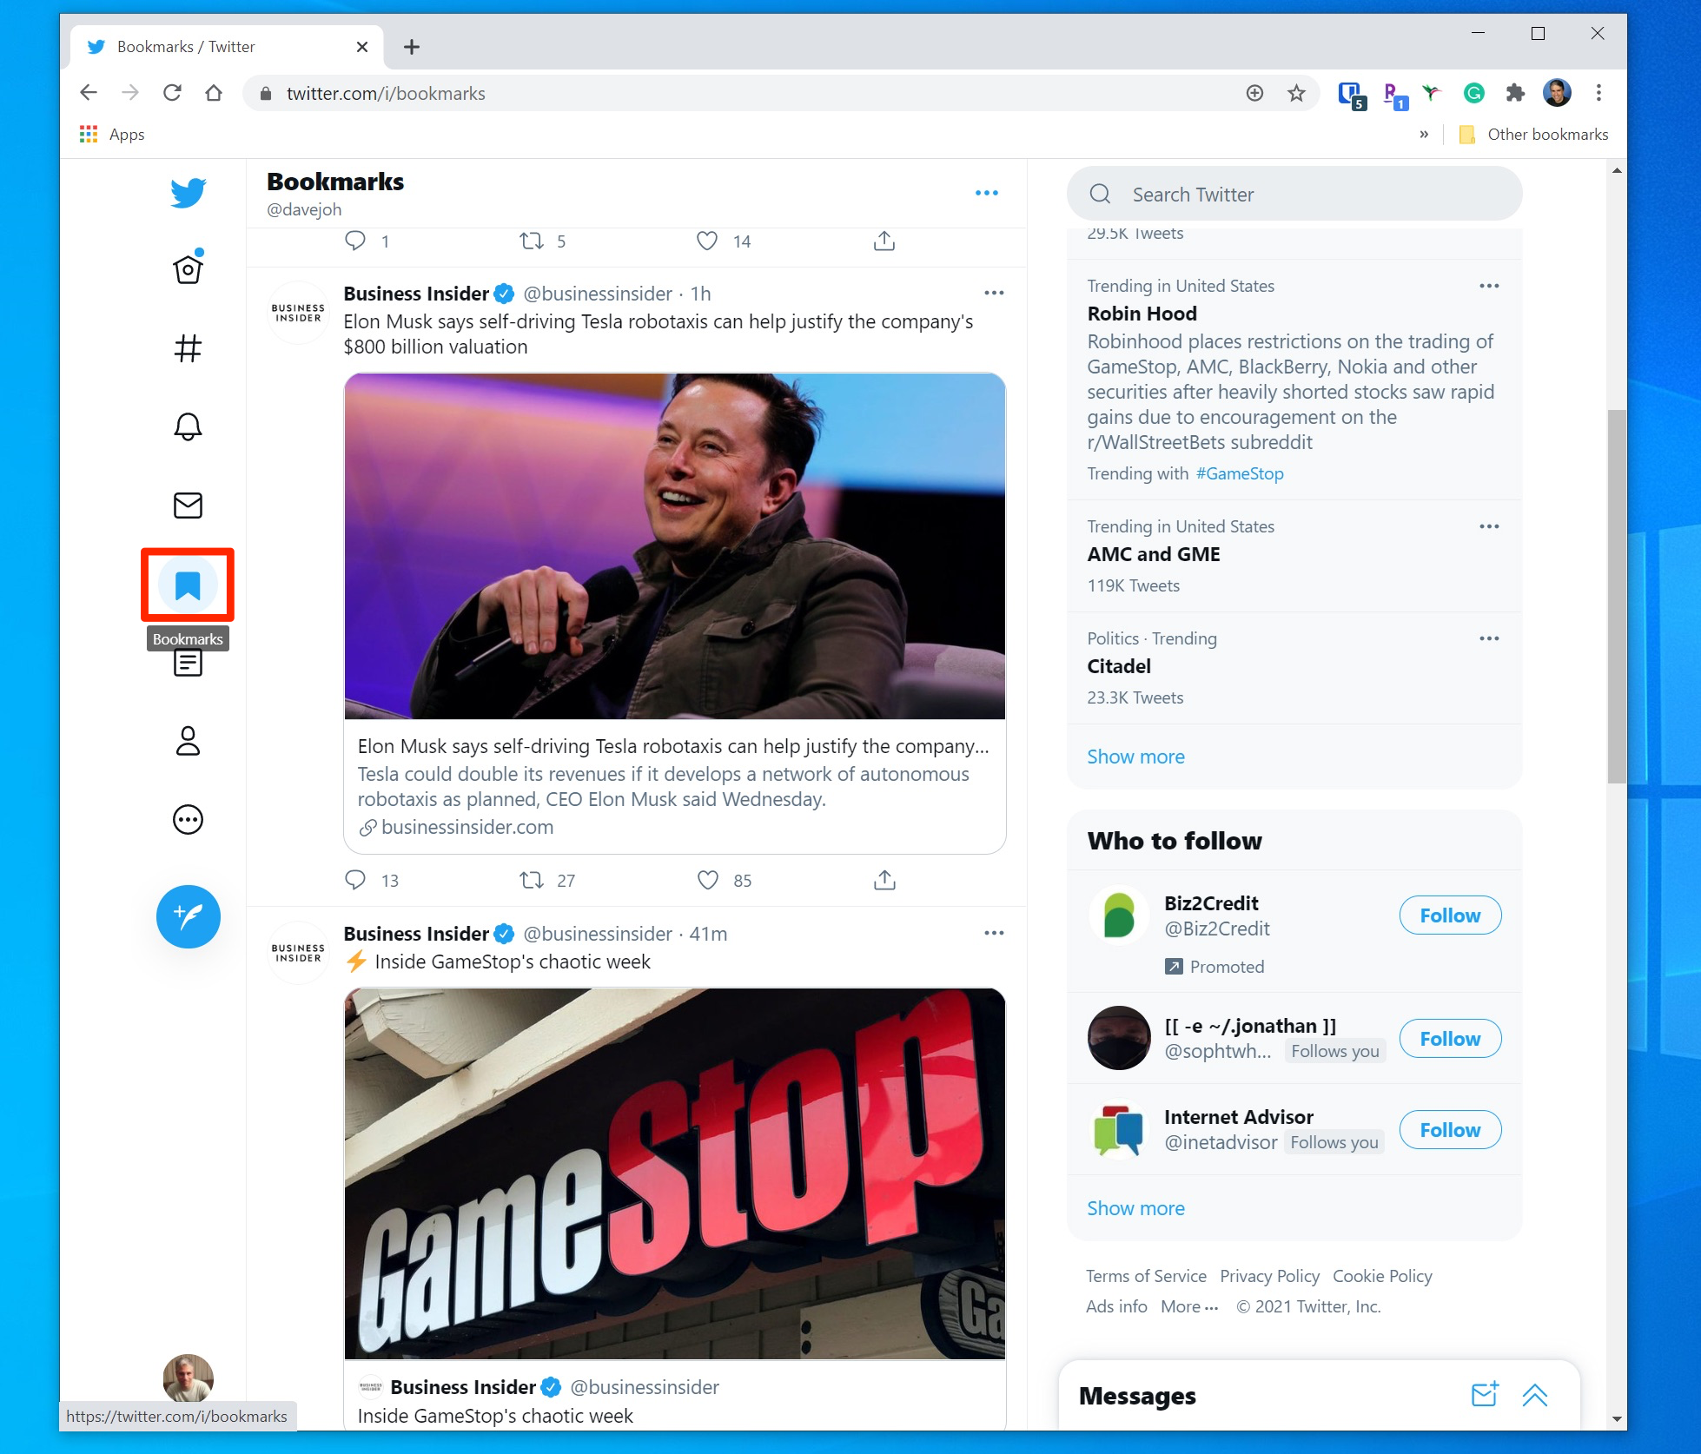Bookmark this page with browser star icon
1701x1454 pixels.
1296,93
